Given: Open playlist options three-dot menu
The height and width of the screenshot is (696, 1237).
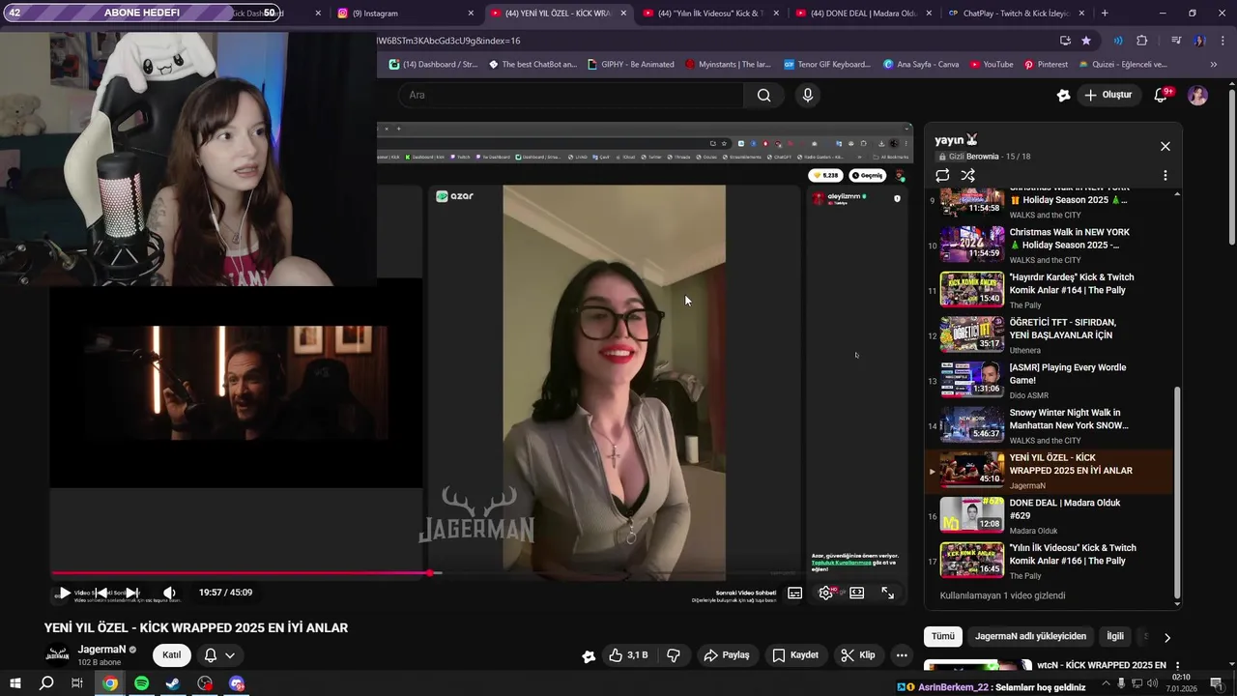Looking at the screenshot, I should [1165, 175].
